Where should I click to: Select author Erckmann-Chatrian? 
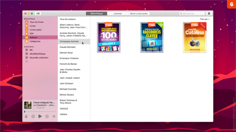point(74,58)
